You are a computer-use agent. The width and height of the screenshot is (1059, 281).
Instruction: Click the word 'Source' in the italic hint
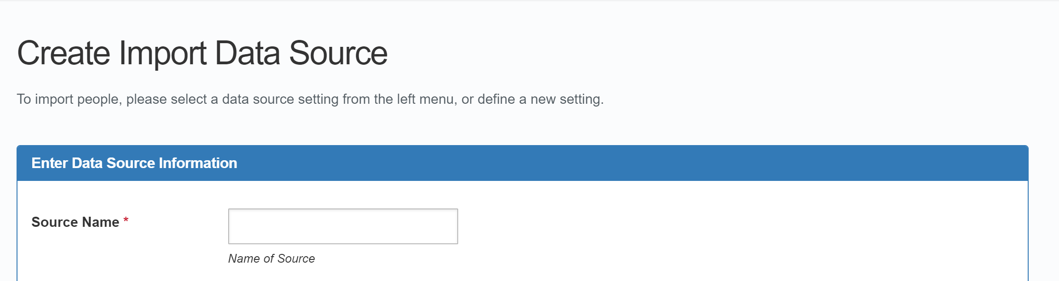296,259
